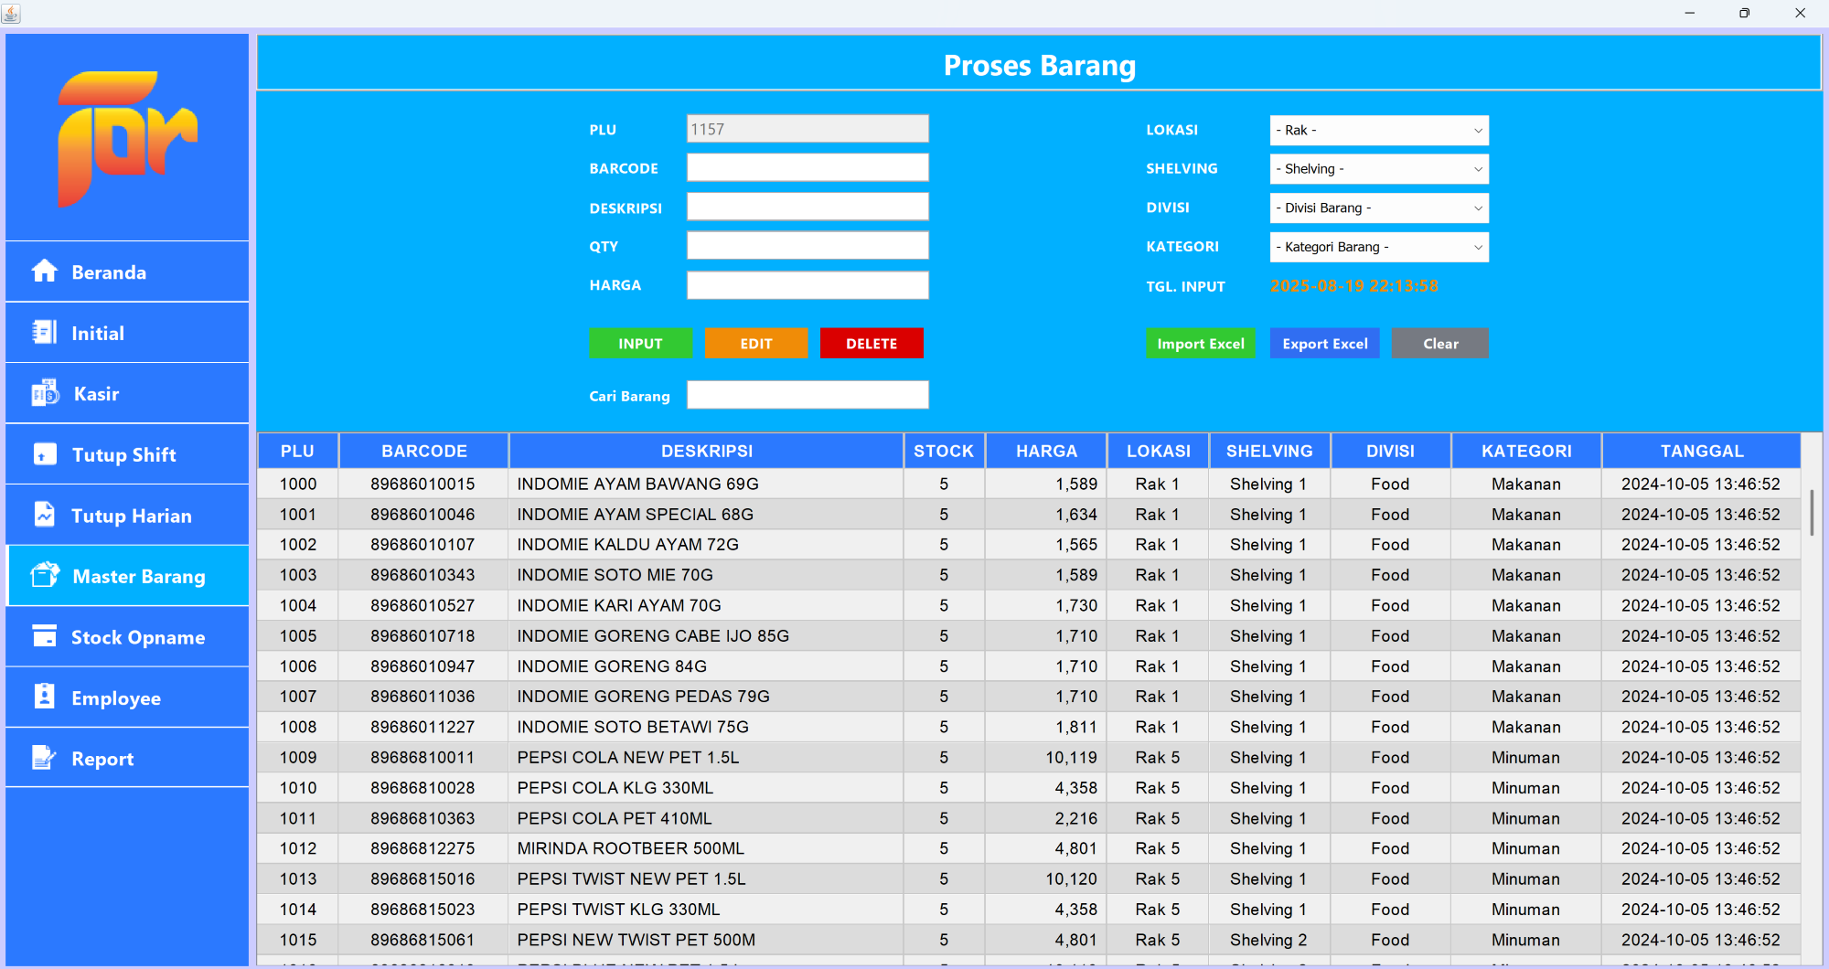
Task: Click the Employee badge icon
Action: tap(45, 697)
